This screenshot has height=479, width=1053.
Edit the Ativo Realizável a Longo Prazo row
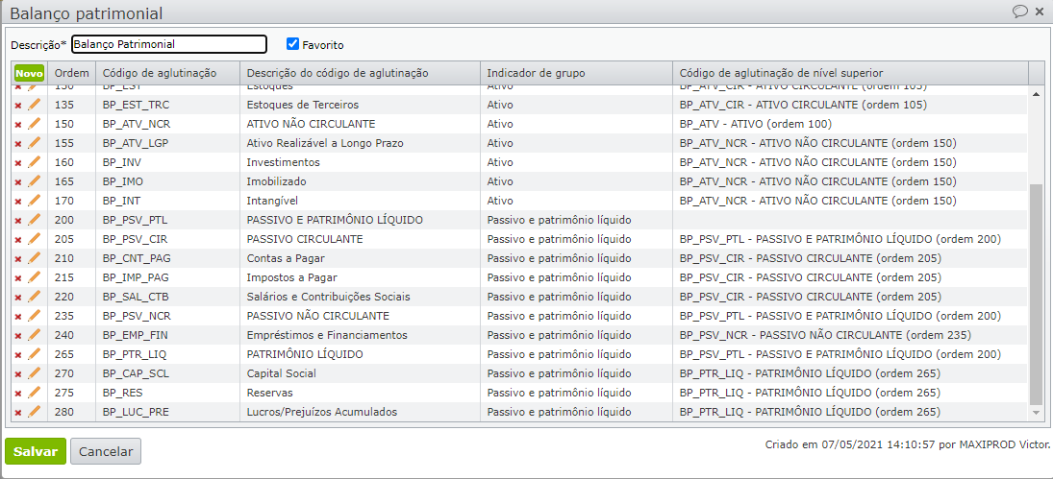click(x=35, y=143)
